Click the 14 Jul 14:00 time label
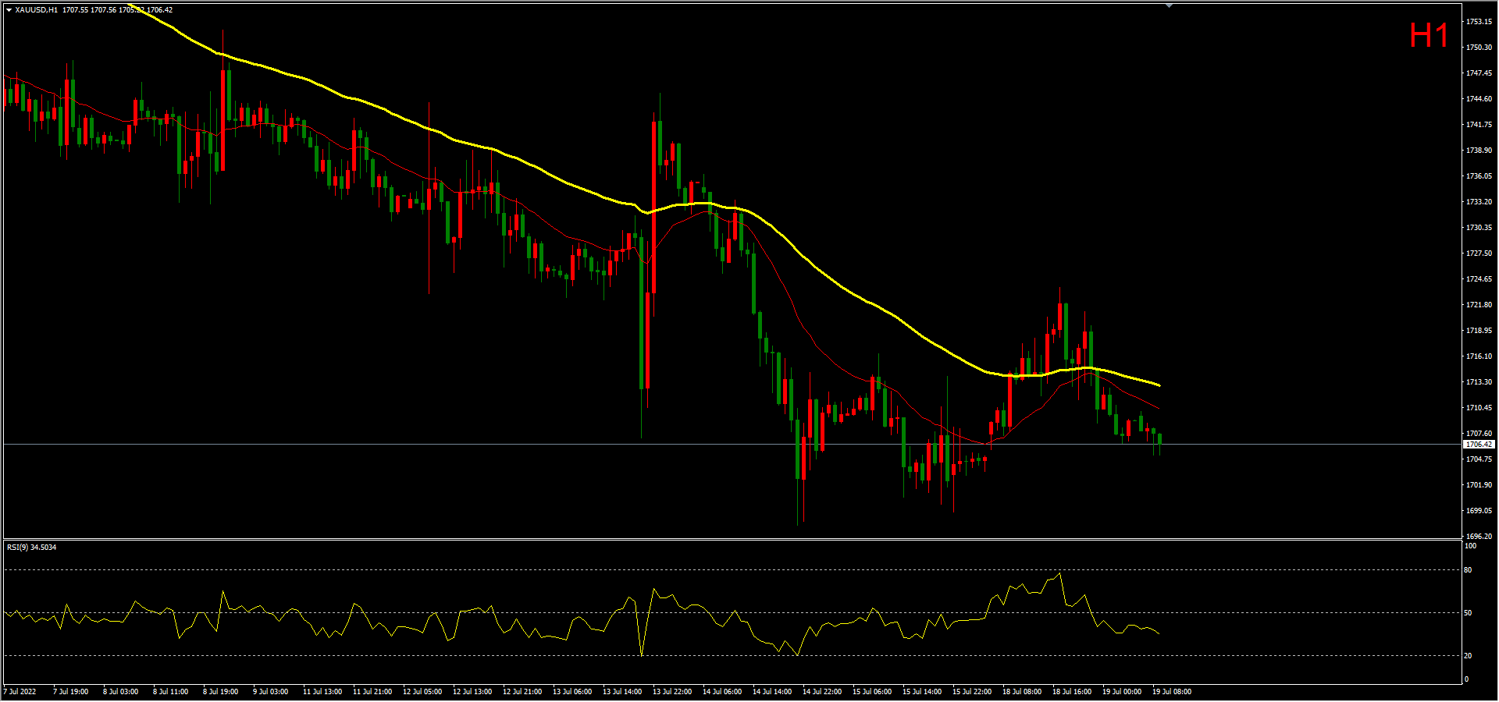 click(771, 692)
